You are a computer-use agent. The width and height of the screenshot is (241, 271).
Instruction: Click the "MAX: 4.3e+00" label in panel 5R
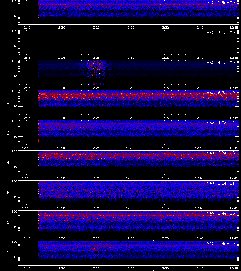[x=221, y=123]
